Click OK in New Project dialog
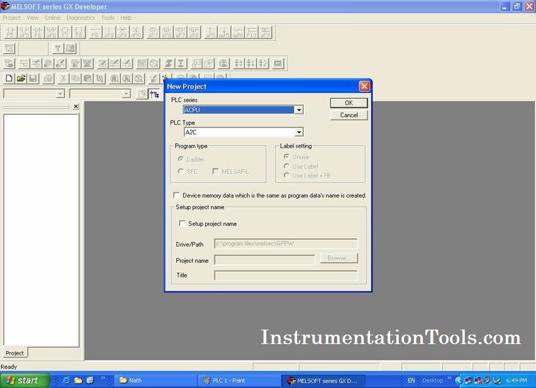This screenshot has height=388, width=536. (349, 103)
